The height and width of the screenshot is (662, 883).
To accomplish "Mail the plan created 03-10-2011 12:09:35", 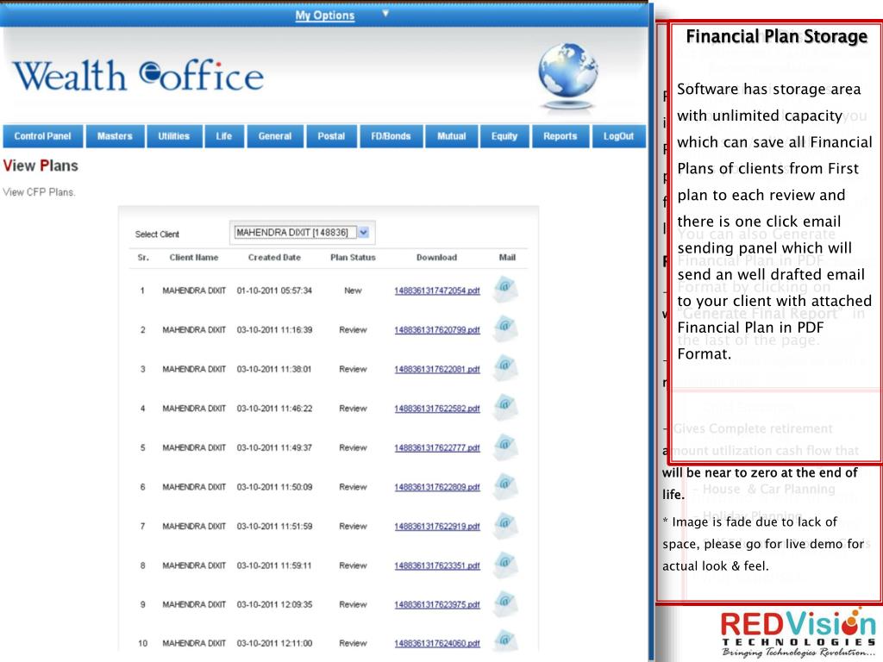I will point(505,603).
